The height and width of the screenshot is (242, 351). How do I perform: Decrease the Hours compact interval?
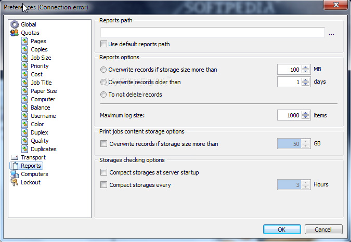pos(306,187)
